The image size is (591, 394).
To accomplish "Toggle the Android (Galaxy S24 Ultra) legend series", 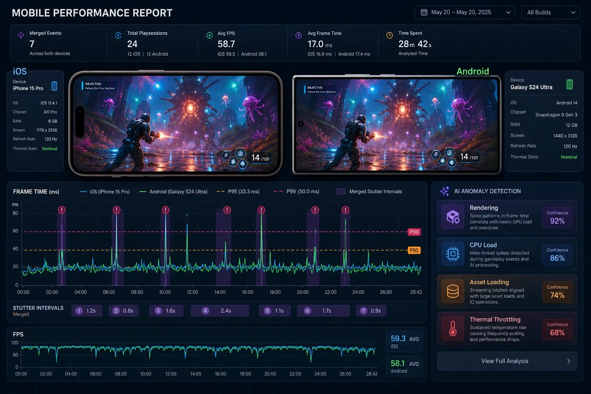I will point(174,192).
